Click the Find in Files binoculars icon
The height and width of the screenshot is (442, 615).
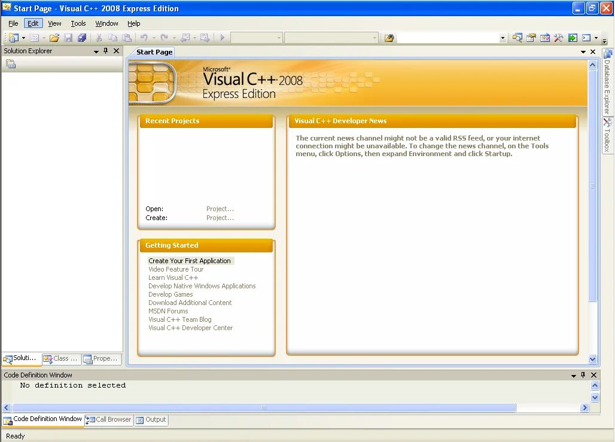389,38
